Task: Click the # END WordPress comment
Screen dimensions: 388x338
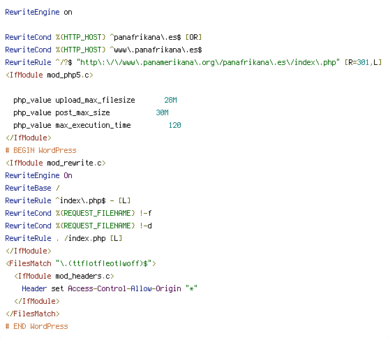Action: 36,326
